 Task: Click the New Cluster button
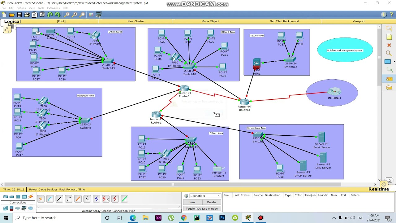[x=136, y=21]
